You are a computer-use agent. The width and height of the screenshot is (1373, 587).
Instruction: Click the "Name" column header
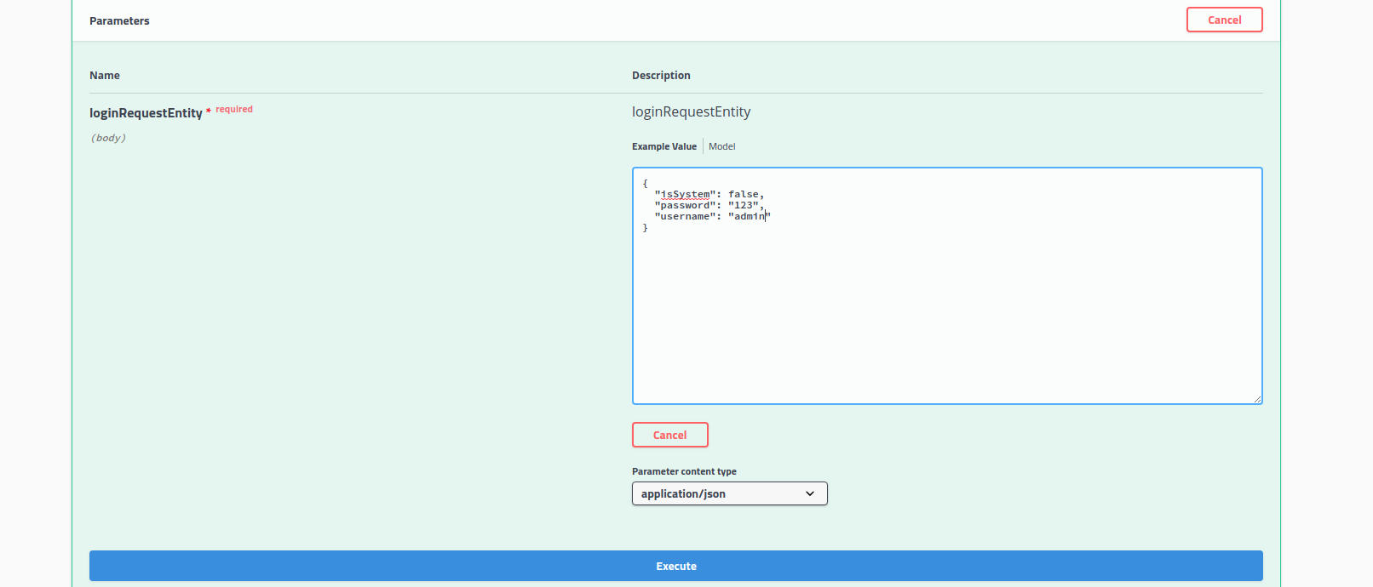point(105,76)
